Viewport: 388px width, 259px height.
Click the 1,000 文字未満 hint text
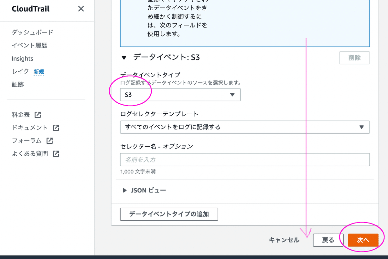138,171
